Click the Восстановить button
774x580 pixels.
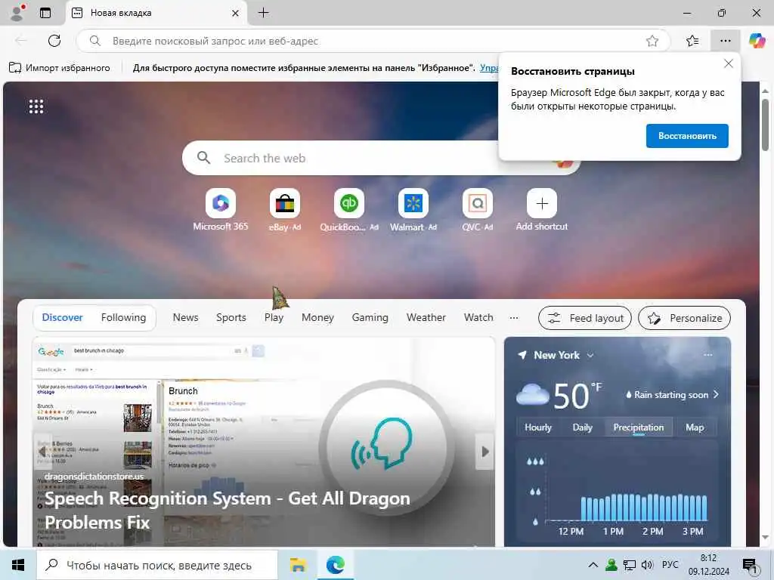(x=687, y=136)
